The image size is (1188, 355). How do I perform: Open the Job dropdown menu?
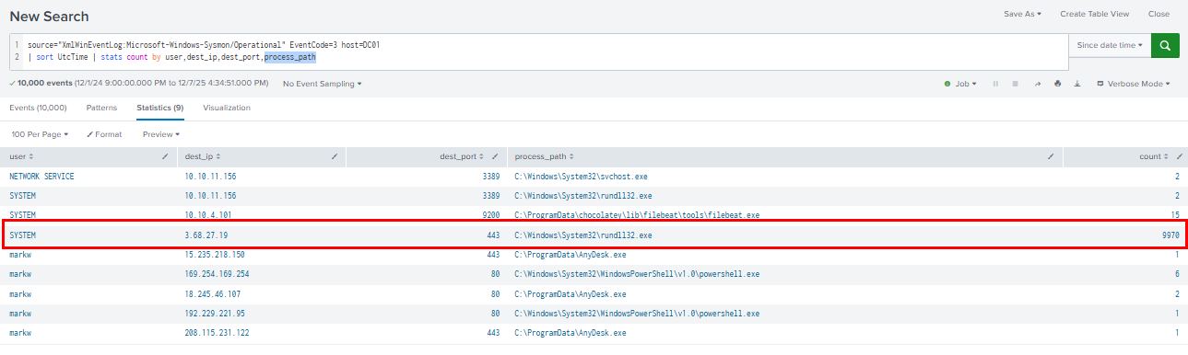click(960, 84)
